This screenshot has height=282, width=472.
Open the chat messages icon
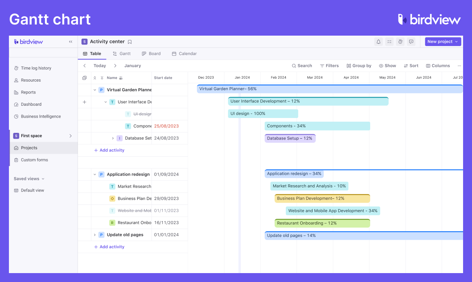(x=411, y=42)
